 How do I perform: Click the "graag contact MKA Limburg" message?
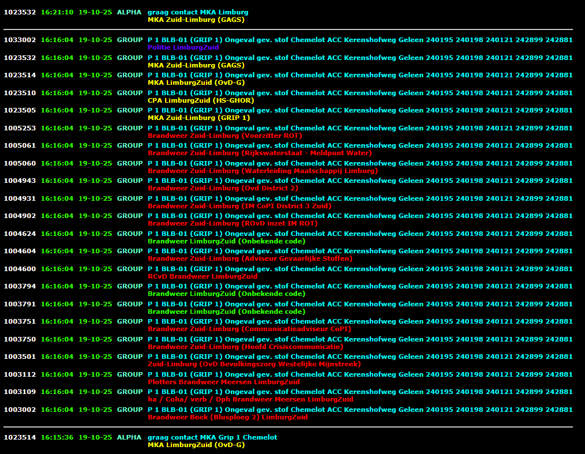(198, 12)
